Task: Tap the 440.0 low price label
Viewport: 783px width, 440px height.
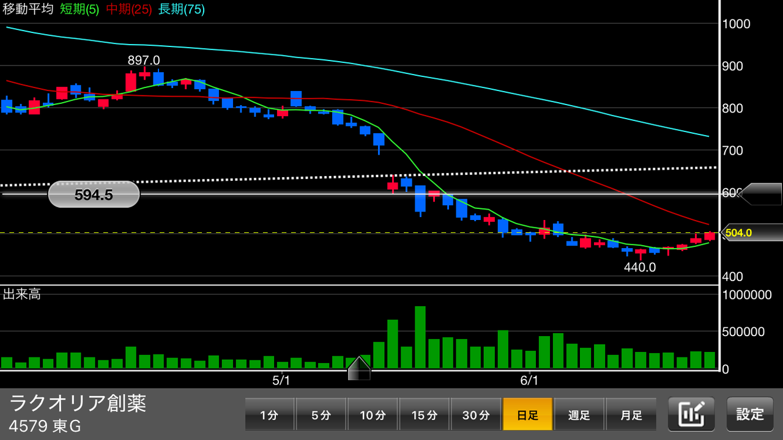Action: [640, 267]
